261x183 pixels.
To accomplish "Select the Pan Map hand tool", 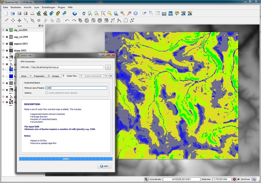I will [84, 13].
